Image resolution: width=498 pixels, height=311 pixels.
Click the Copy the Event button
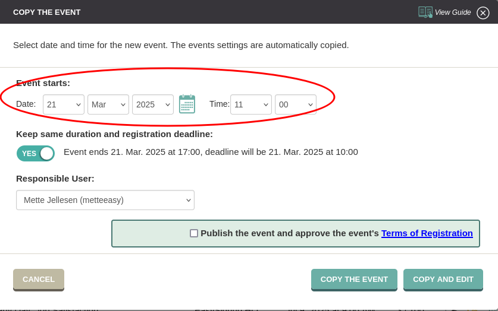354,280
